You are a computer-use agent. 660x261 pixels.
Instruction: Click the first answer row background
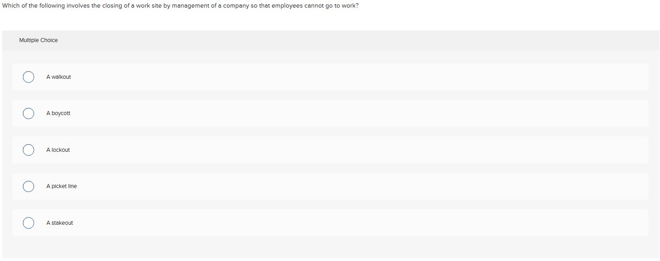pos(314,77)
